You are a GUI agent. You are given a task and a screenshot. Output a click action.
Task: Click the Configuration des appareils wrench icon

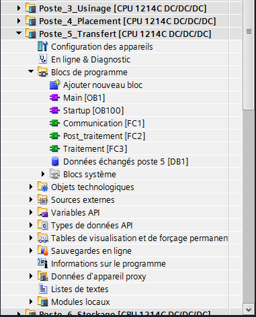(x=42, y=46)
